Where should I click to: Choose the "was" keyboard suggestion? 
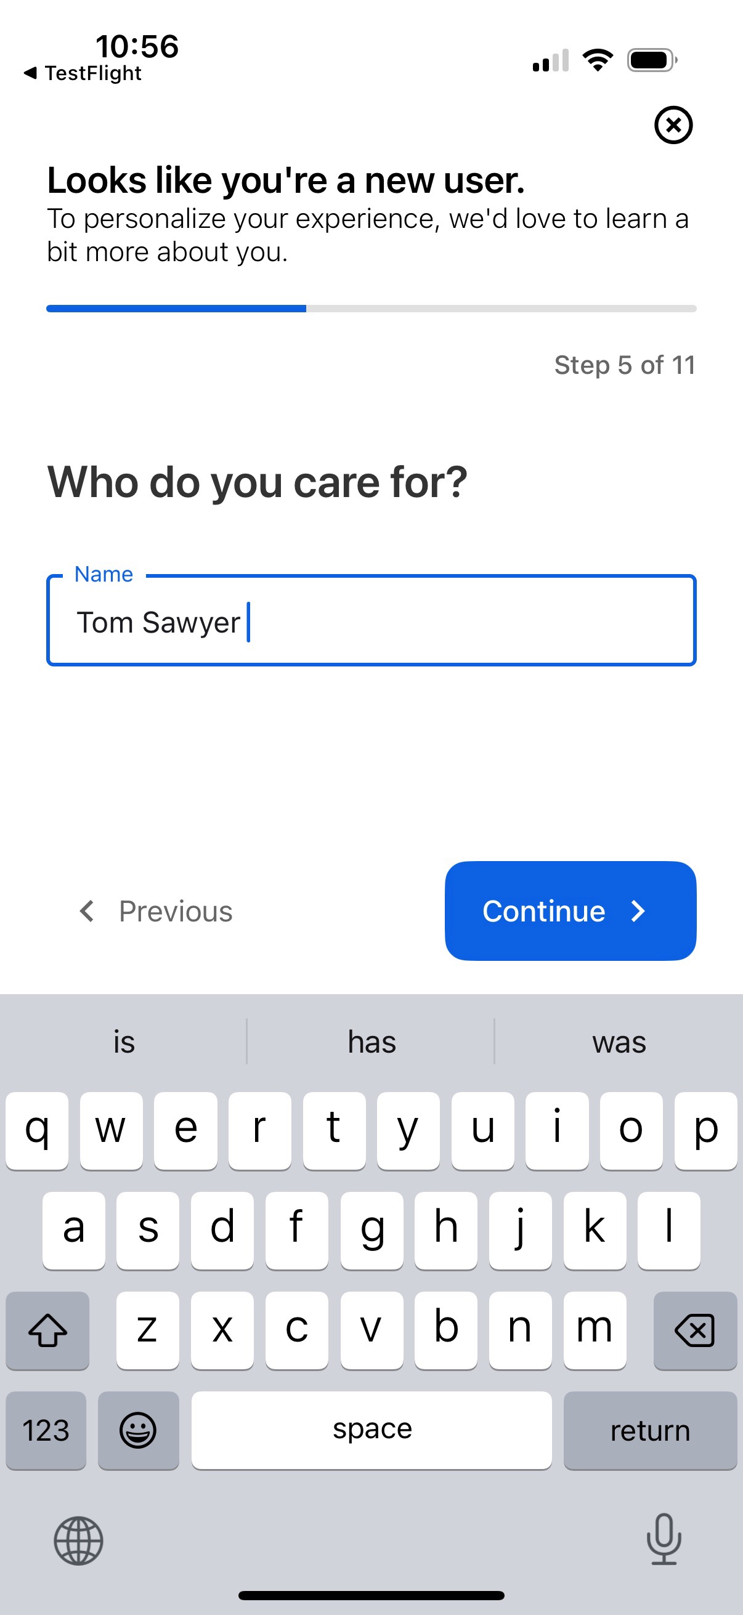pyautogui.click(x=619, y=1042)
